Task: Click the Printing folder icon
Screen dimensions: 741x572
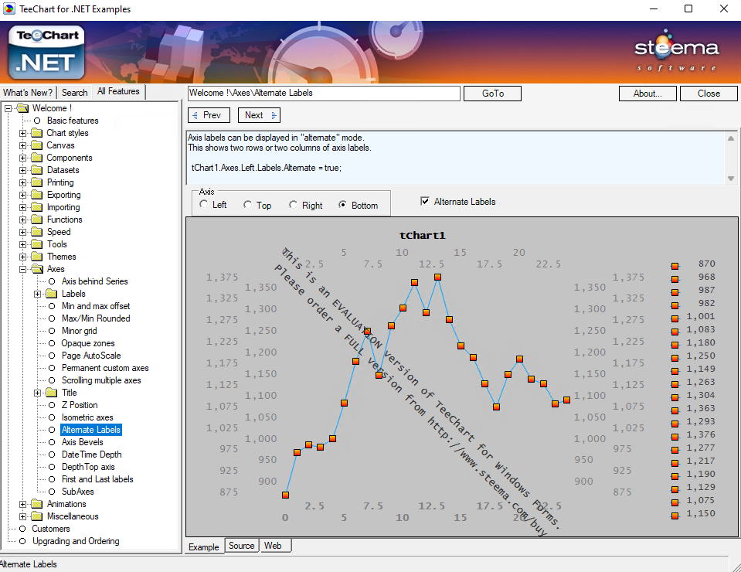Action: tap(37, 182)
